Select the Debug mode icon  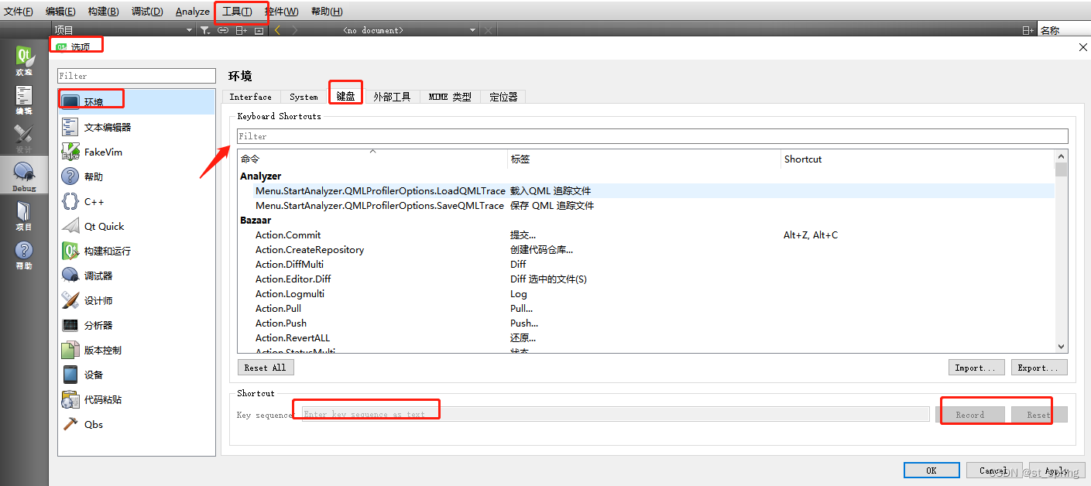24,177
